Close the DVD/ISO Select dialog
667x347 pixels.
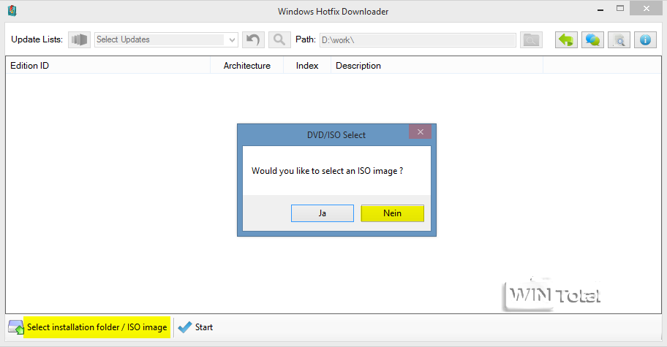point(421,131)
